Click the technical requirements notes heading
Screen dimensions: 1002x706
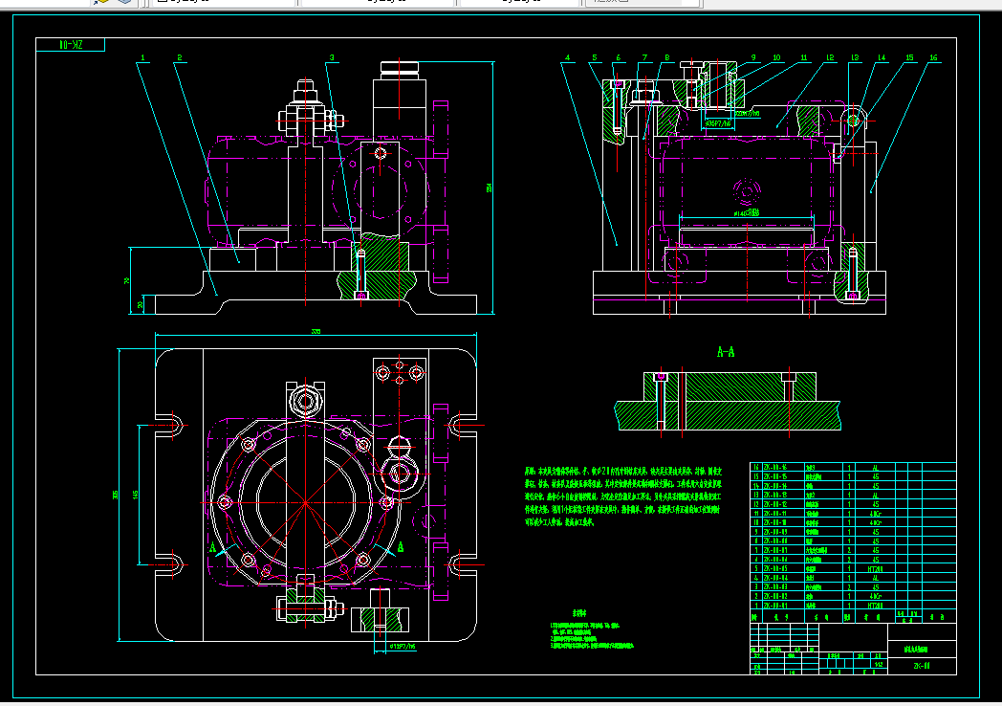579,612
